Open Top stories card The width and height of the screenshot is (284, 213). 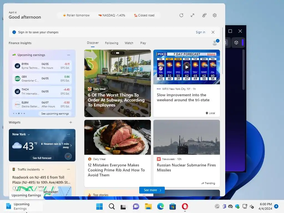(118, 193)
